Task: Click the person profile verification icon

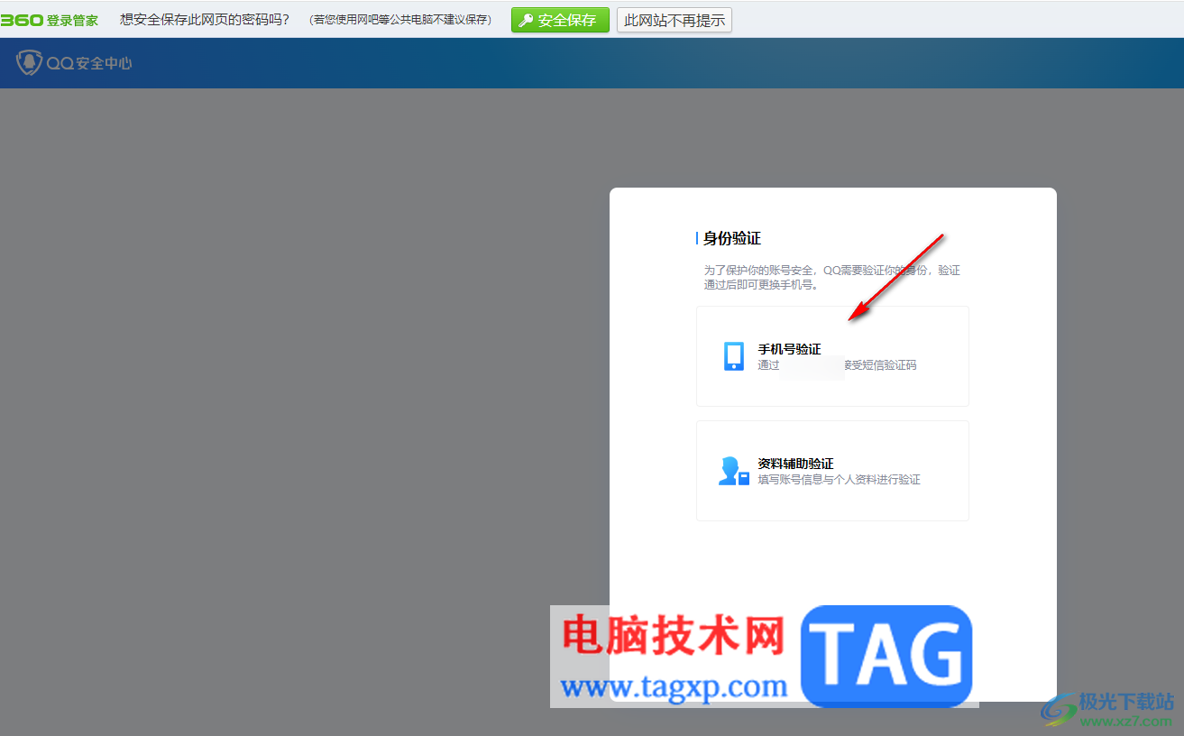Action: (x=734, y=471)
